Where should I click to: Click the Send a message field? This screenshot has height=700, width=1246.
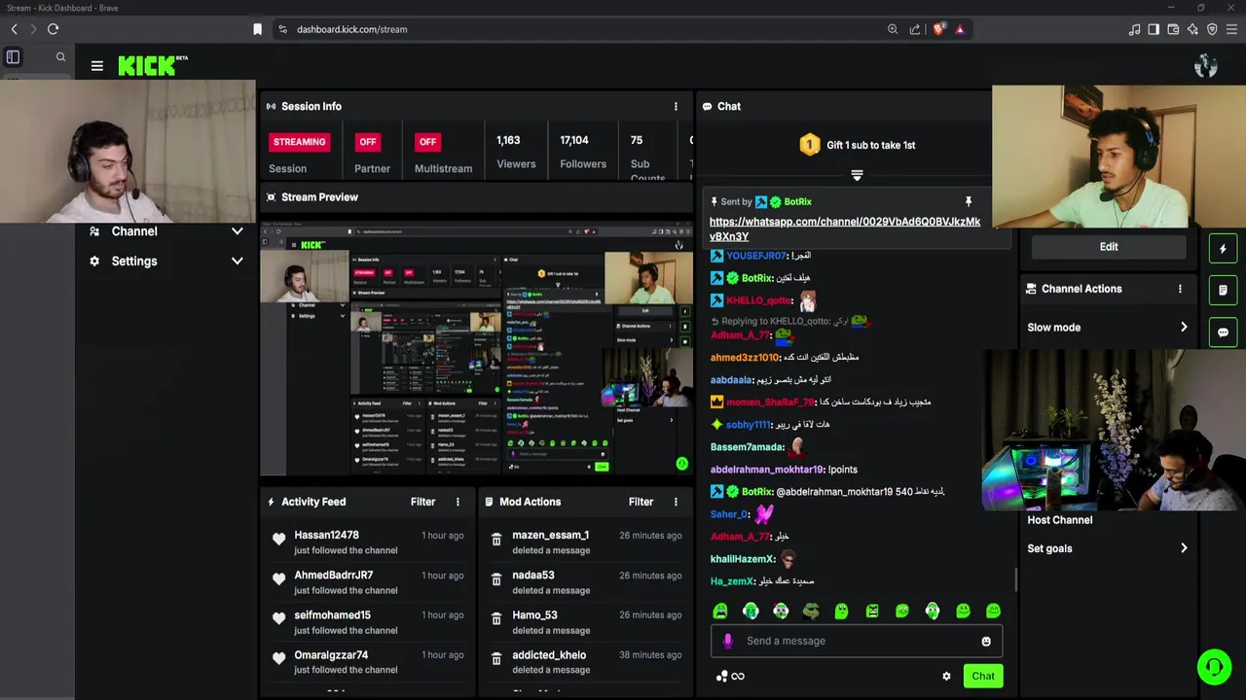pos(857,641)
